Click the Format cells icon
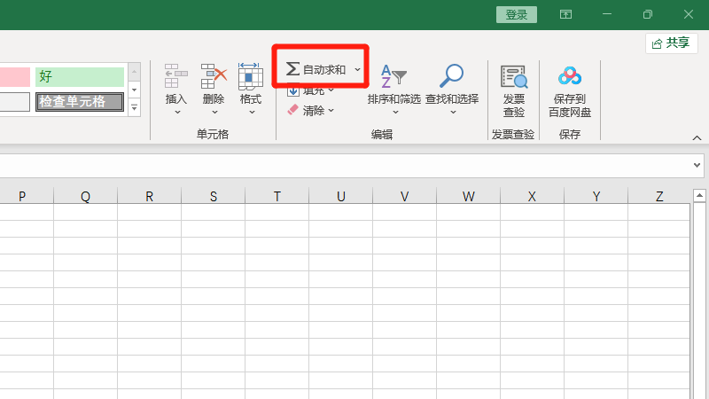The height and width of the screenshot is (399, 709). pyautogui.click(x=251, y=78)
